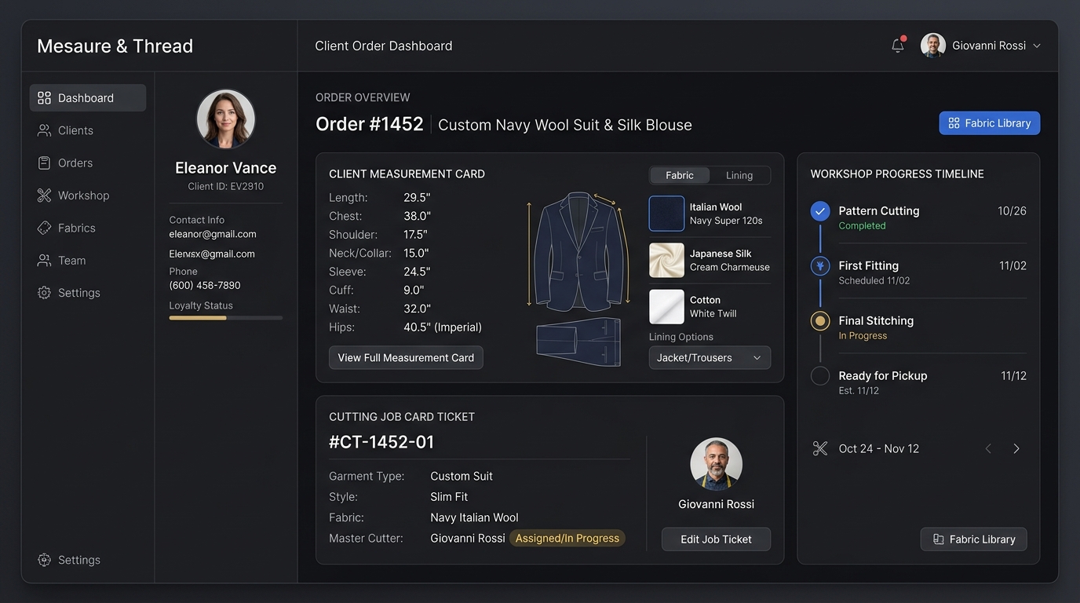Click Edit Job Ticket button
Viewport: 1080px width, 603px height.
(x=716, y=539)
